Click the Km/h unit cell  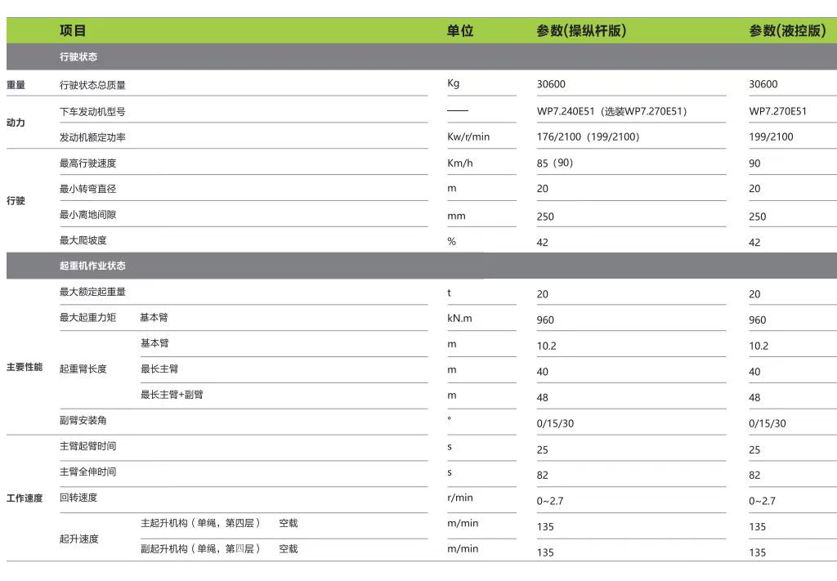[459, 163]
